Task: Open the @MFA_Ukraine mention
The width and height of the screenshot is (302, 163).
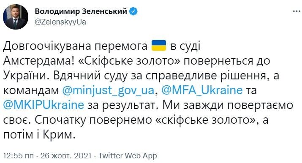Action: coord(201,91)
